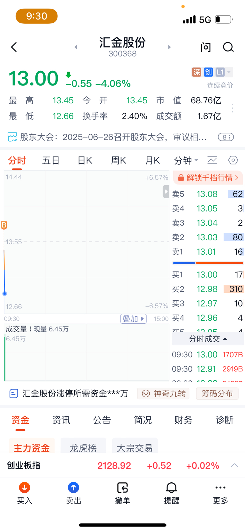Expand the 创业板指 index bar chevron
Viewport: 245px width, 532px height.
(234, 465)
